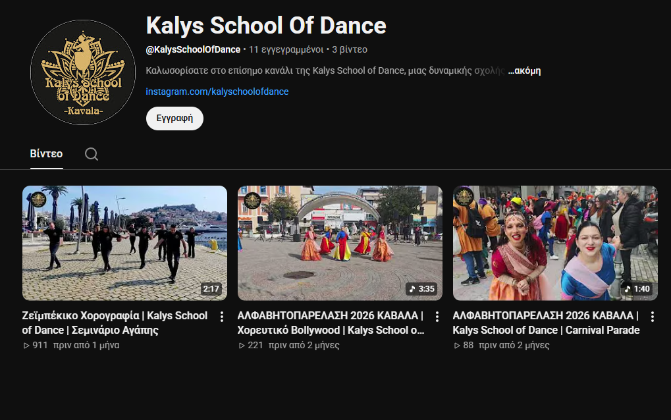Click the 11 εγγεγραμμένοι subscriber count

point(286,49)
